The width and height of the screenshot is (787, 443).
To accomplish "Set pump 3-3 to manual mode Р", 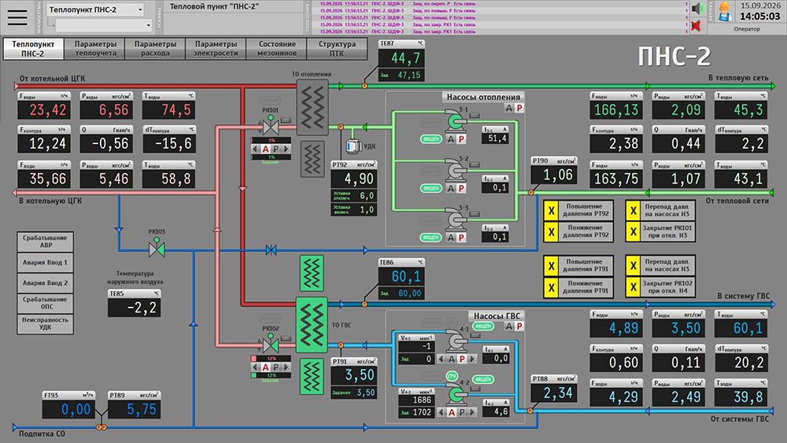I will pyautogui.click(x=460, y=238).
